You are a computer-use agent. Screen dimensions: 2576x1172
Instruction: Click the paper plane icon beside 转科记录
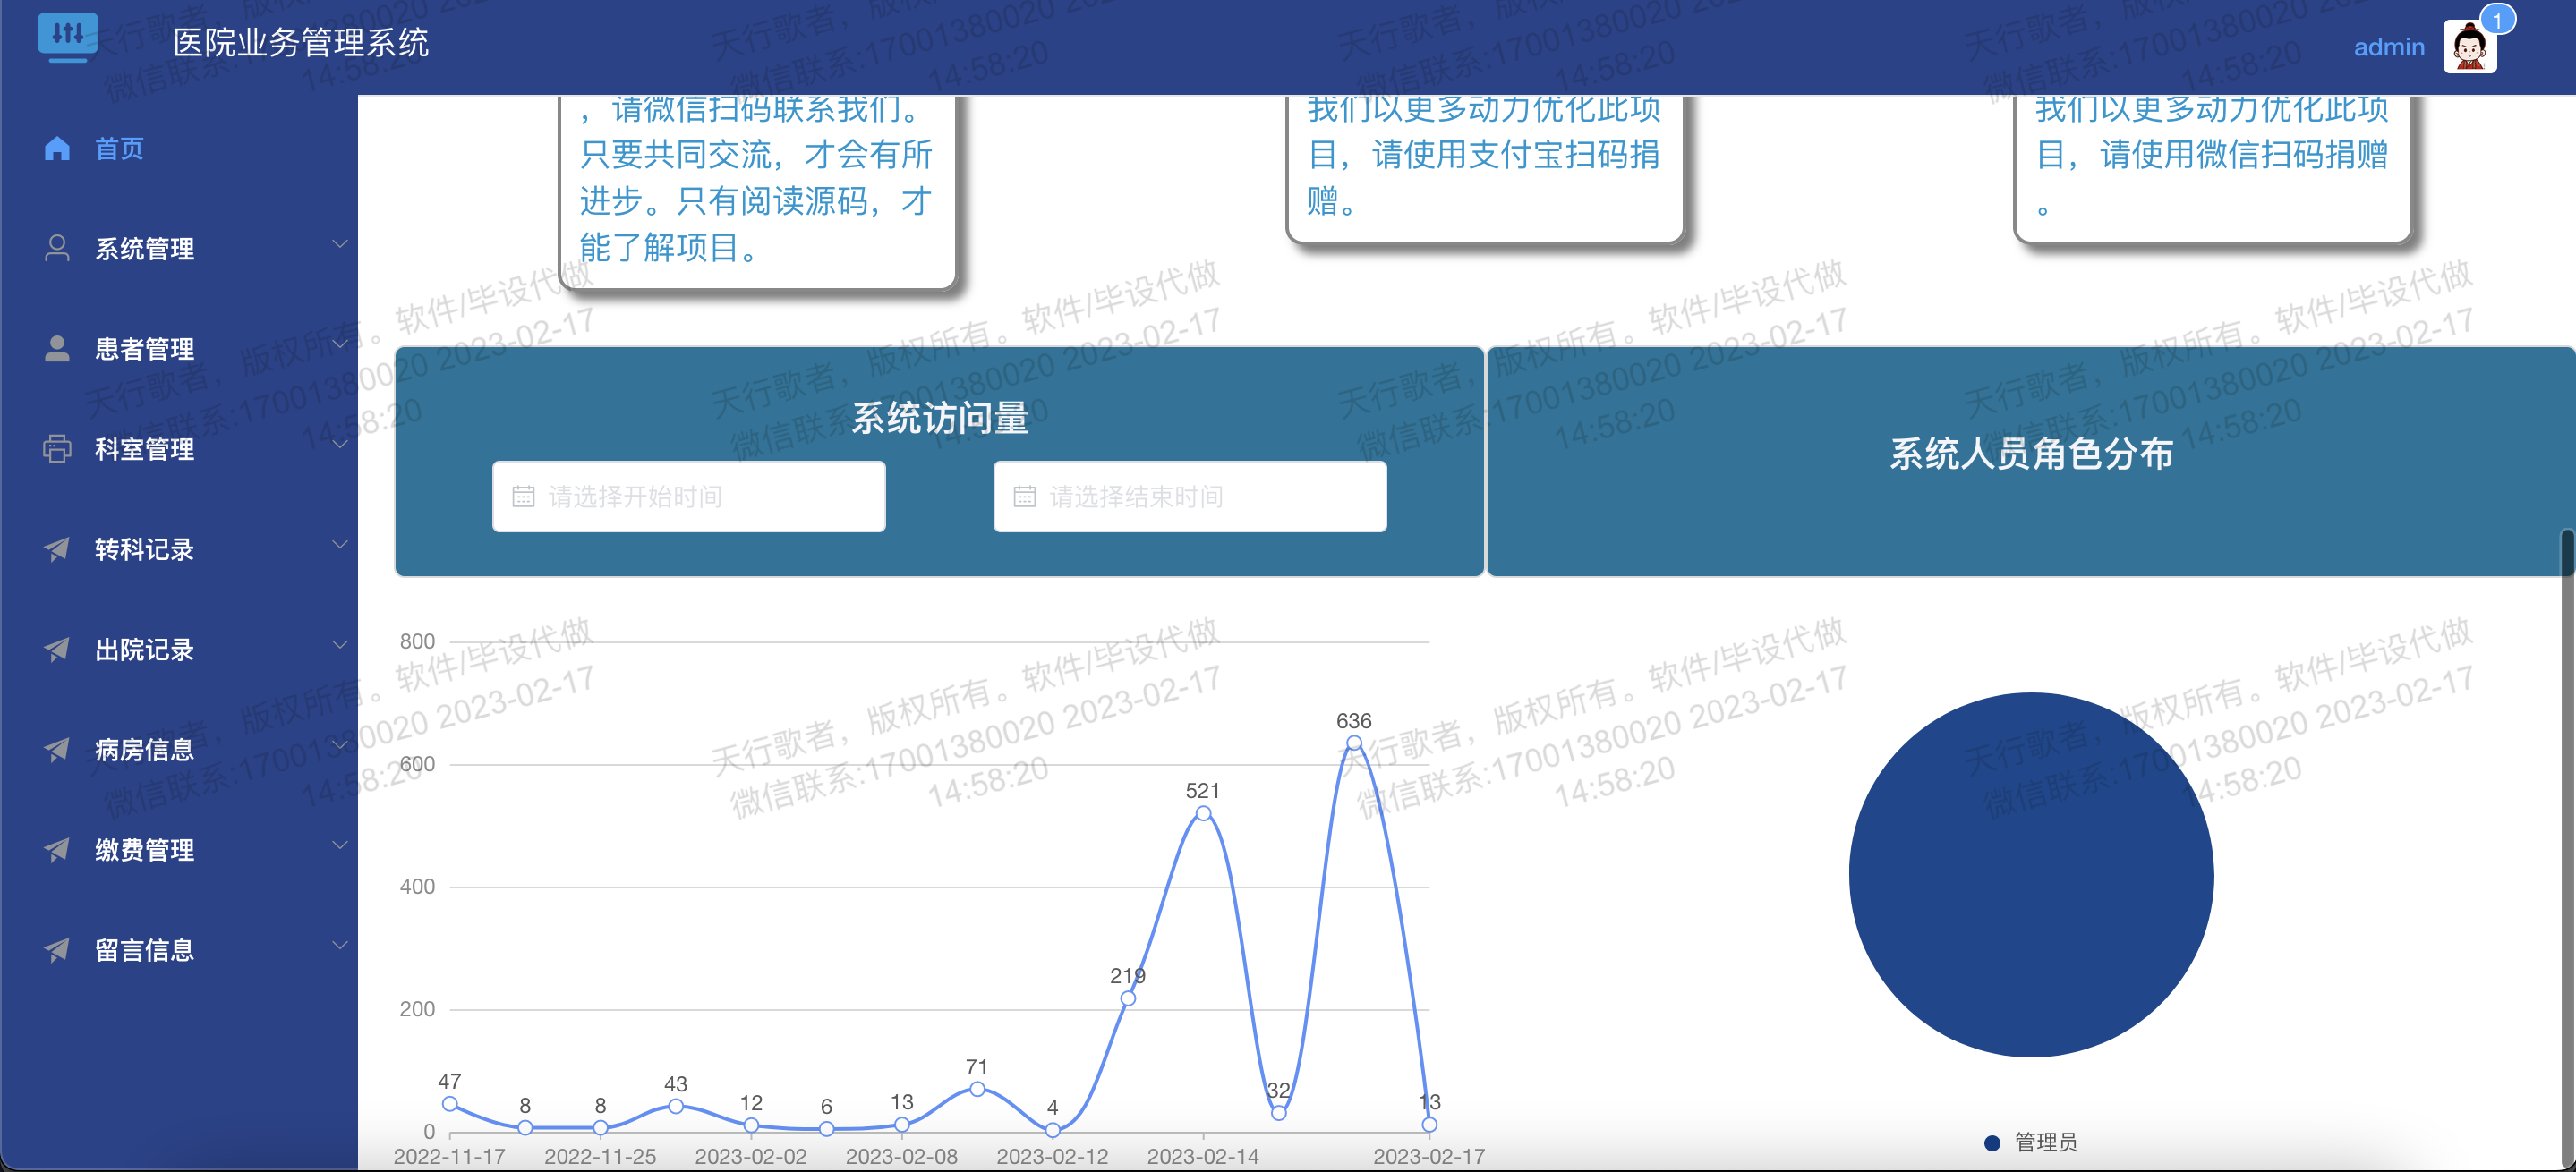click(x=57, y=548)
